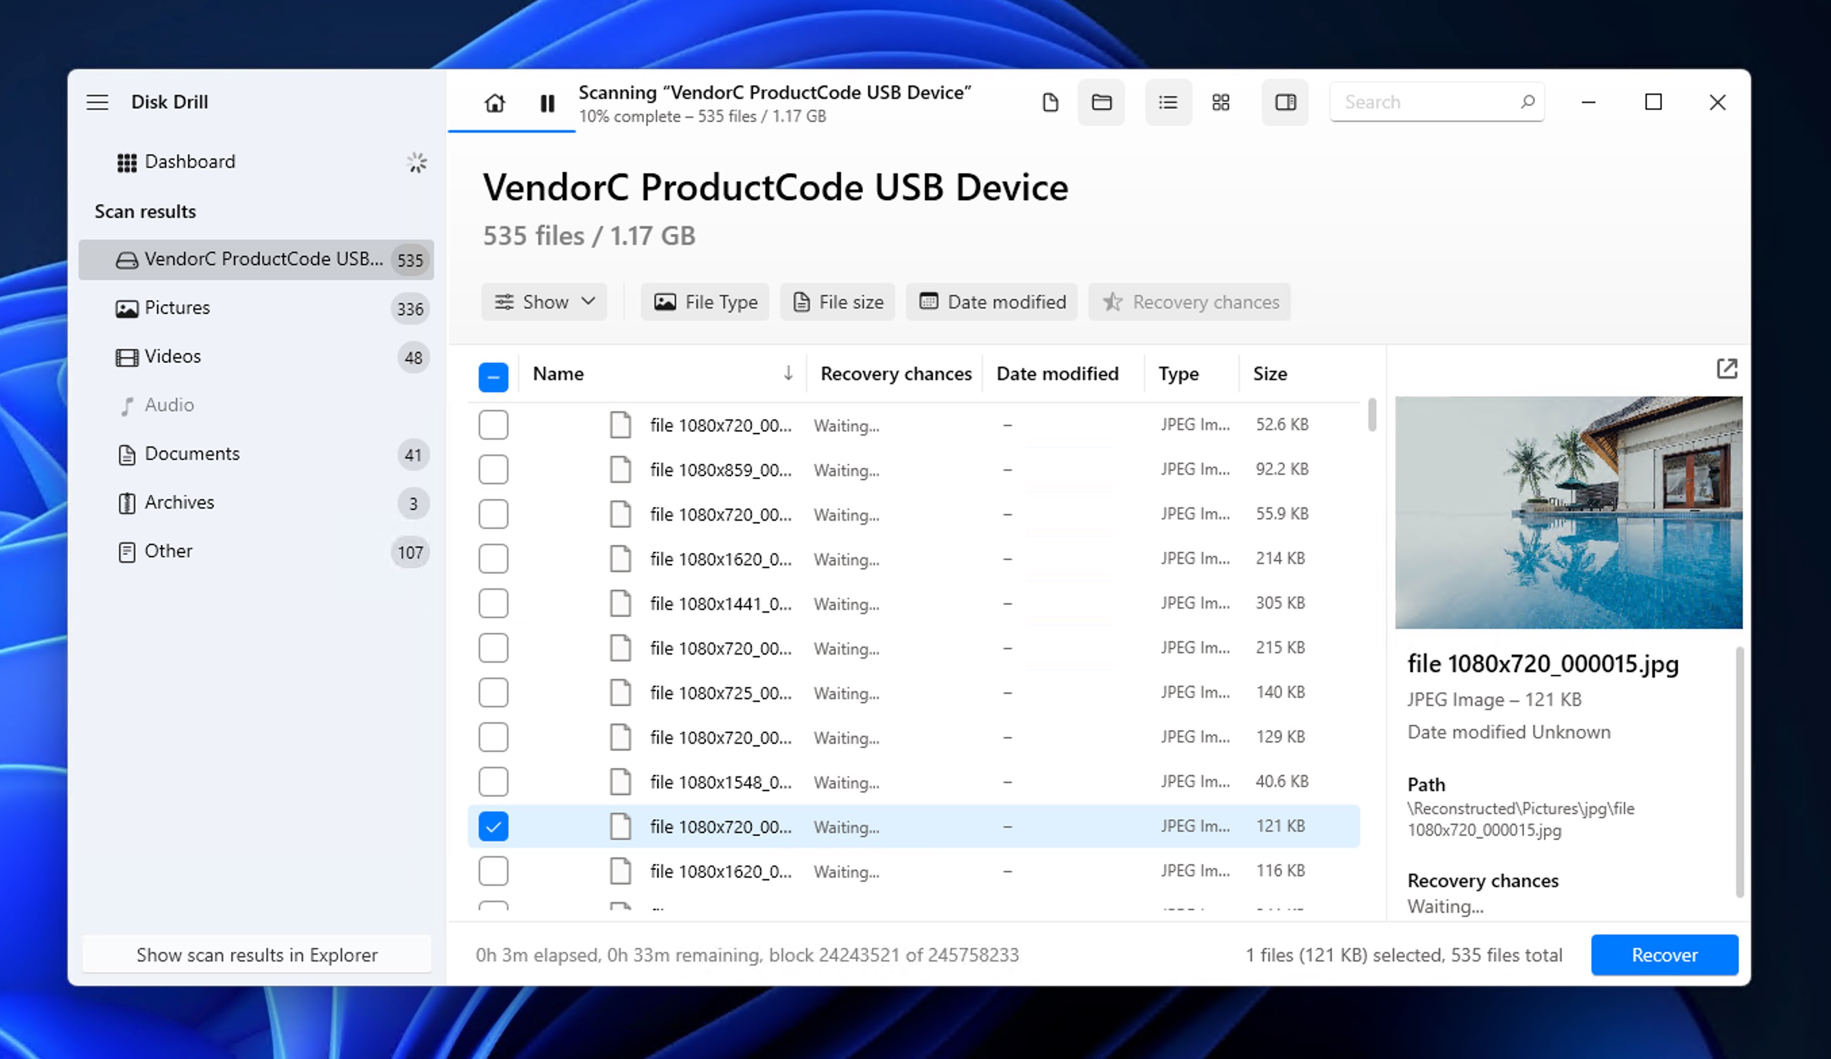Open the Show filter dropdown
Screen dimensions: 1831x1059
point(544,302)
